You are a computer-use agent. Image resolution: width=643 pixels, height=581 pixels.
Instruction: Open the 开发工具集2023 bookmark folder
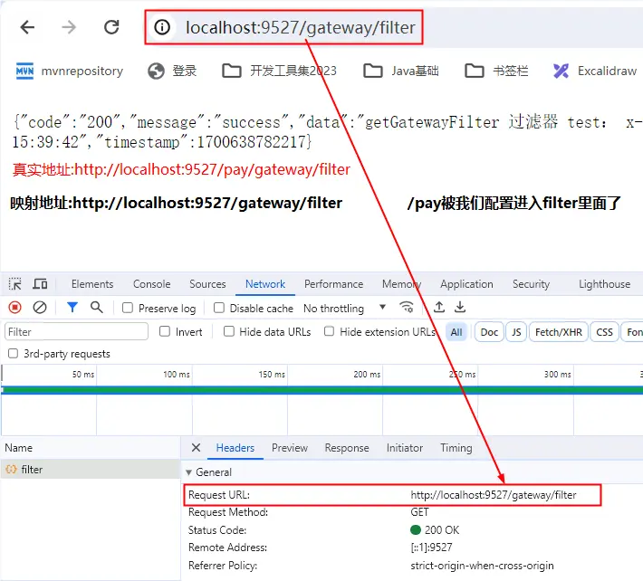click(280, 71)
